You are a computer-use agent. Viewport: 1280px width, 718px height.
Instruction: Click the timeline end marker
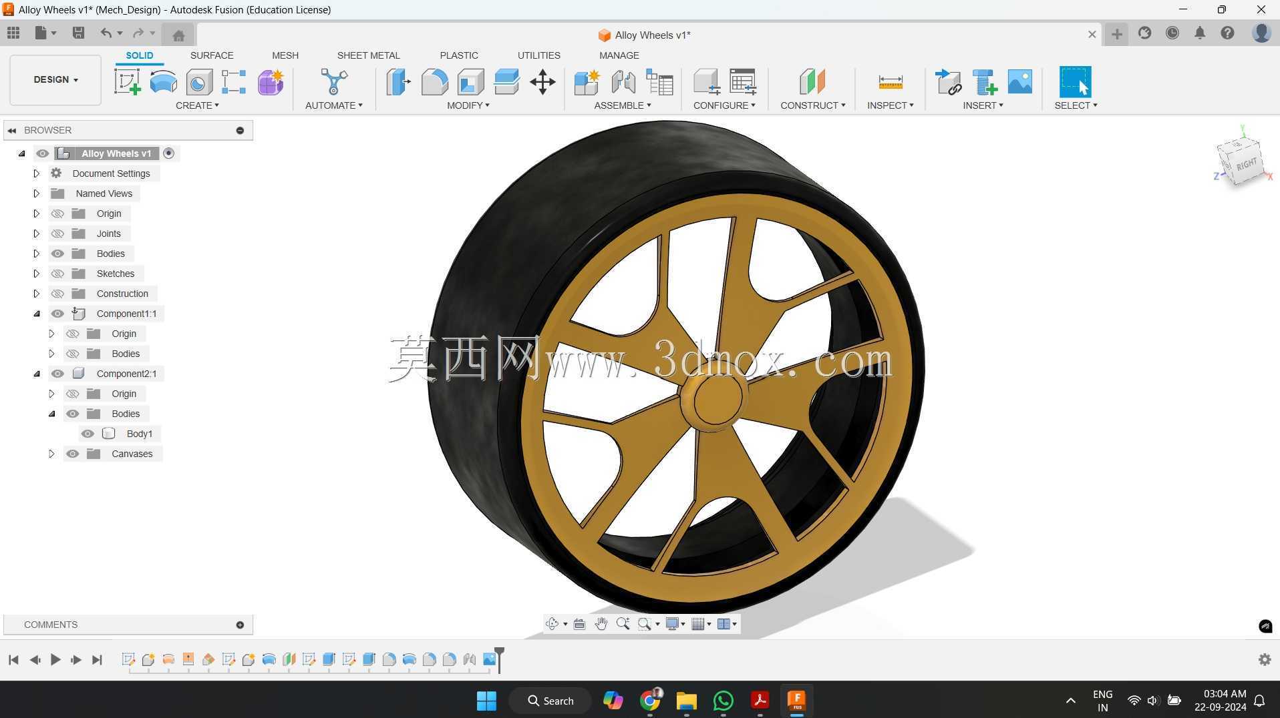(x=499, y=659)
